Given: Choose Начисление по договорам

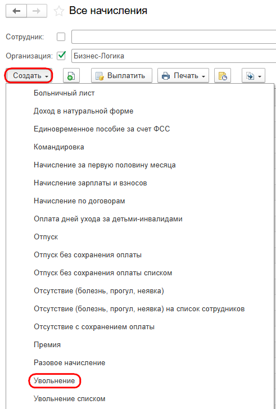Looking at the screenshot, I should pos(79,201).
